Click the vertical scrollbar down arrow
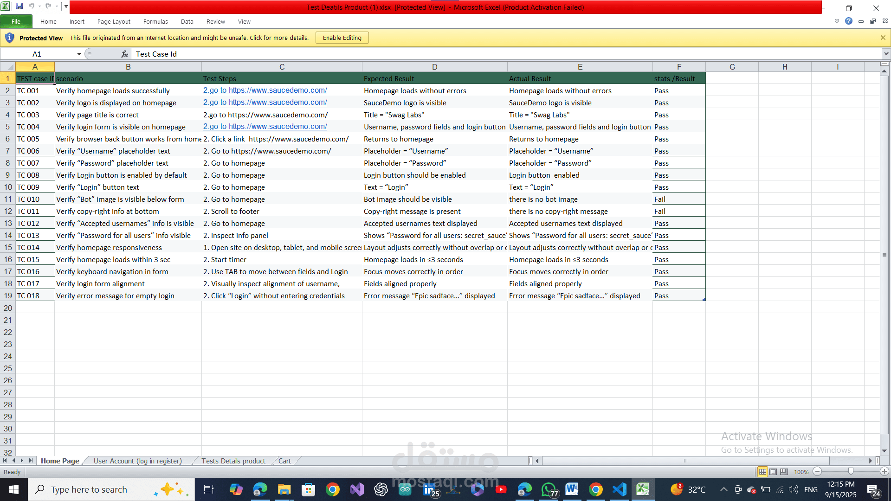This screenshot has width=891, height=501. pos(885,451)
